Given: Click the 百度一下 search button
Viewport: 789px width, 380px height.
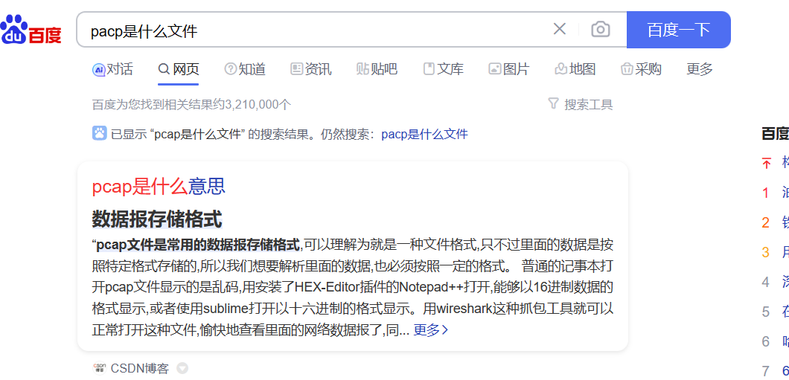Looking at the screenshot, I should point(678,30).
